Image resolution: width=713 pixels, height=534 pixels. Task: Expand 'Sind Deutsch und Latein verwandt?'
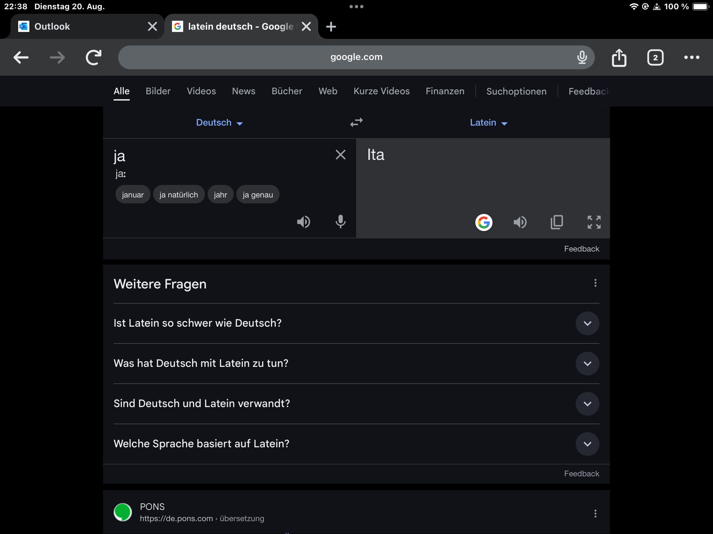click(587, 404)
